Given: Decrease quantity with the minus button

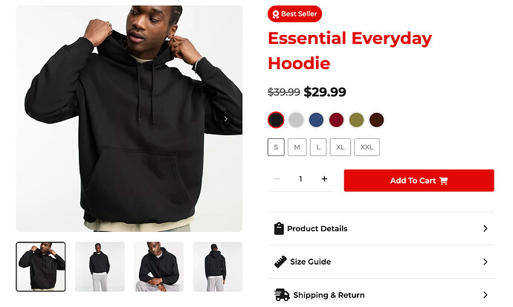Looking at the screenshot, I should click(277, 179).
